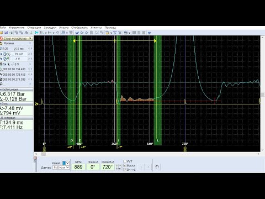Open the Датчик sensor dropdown

[x=61, y=167]
